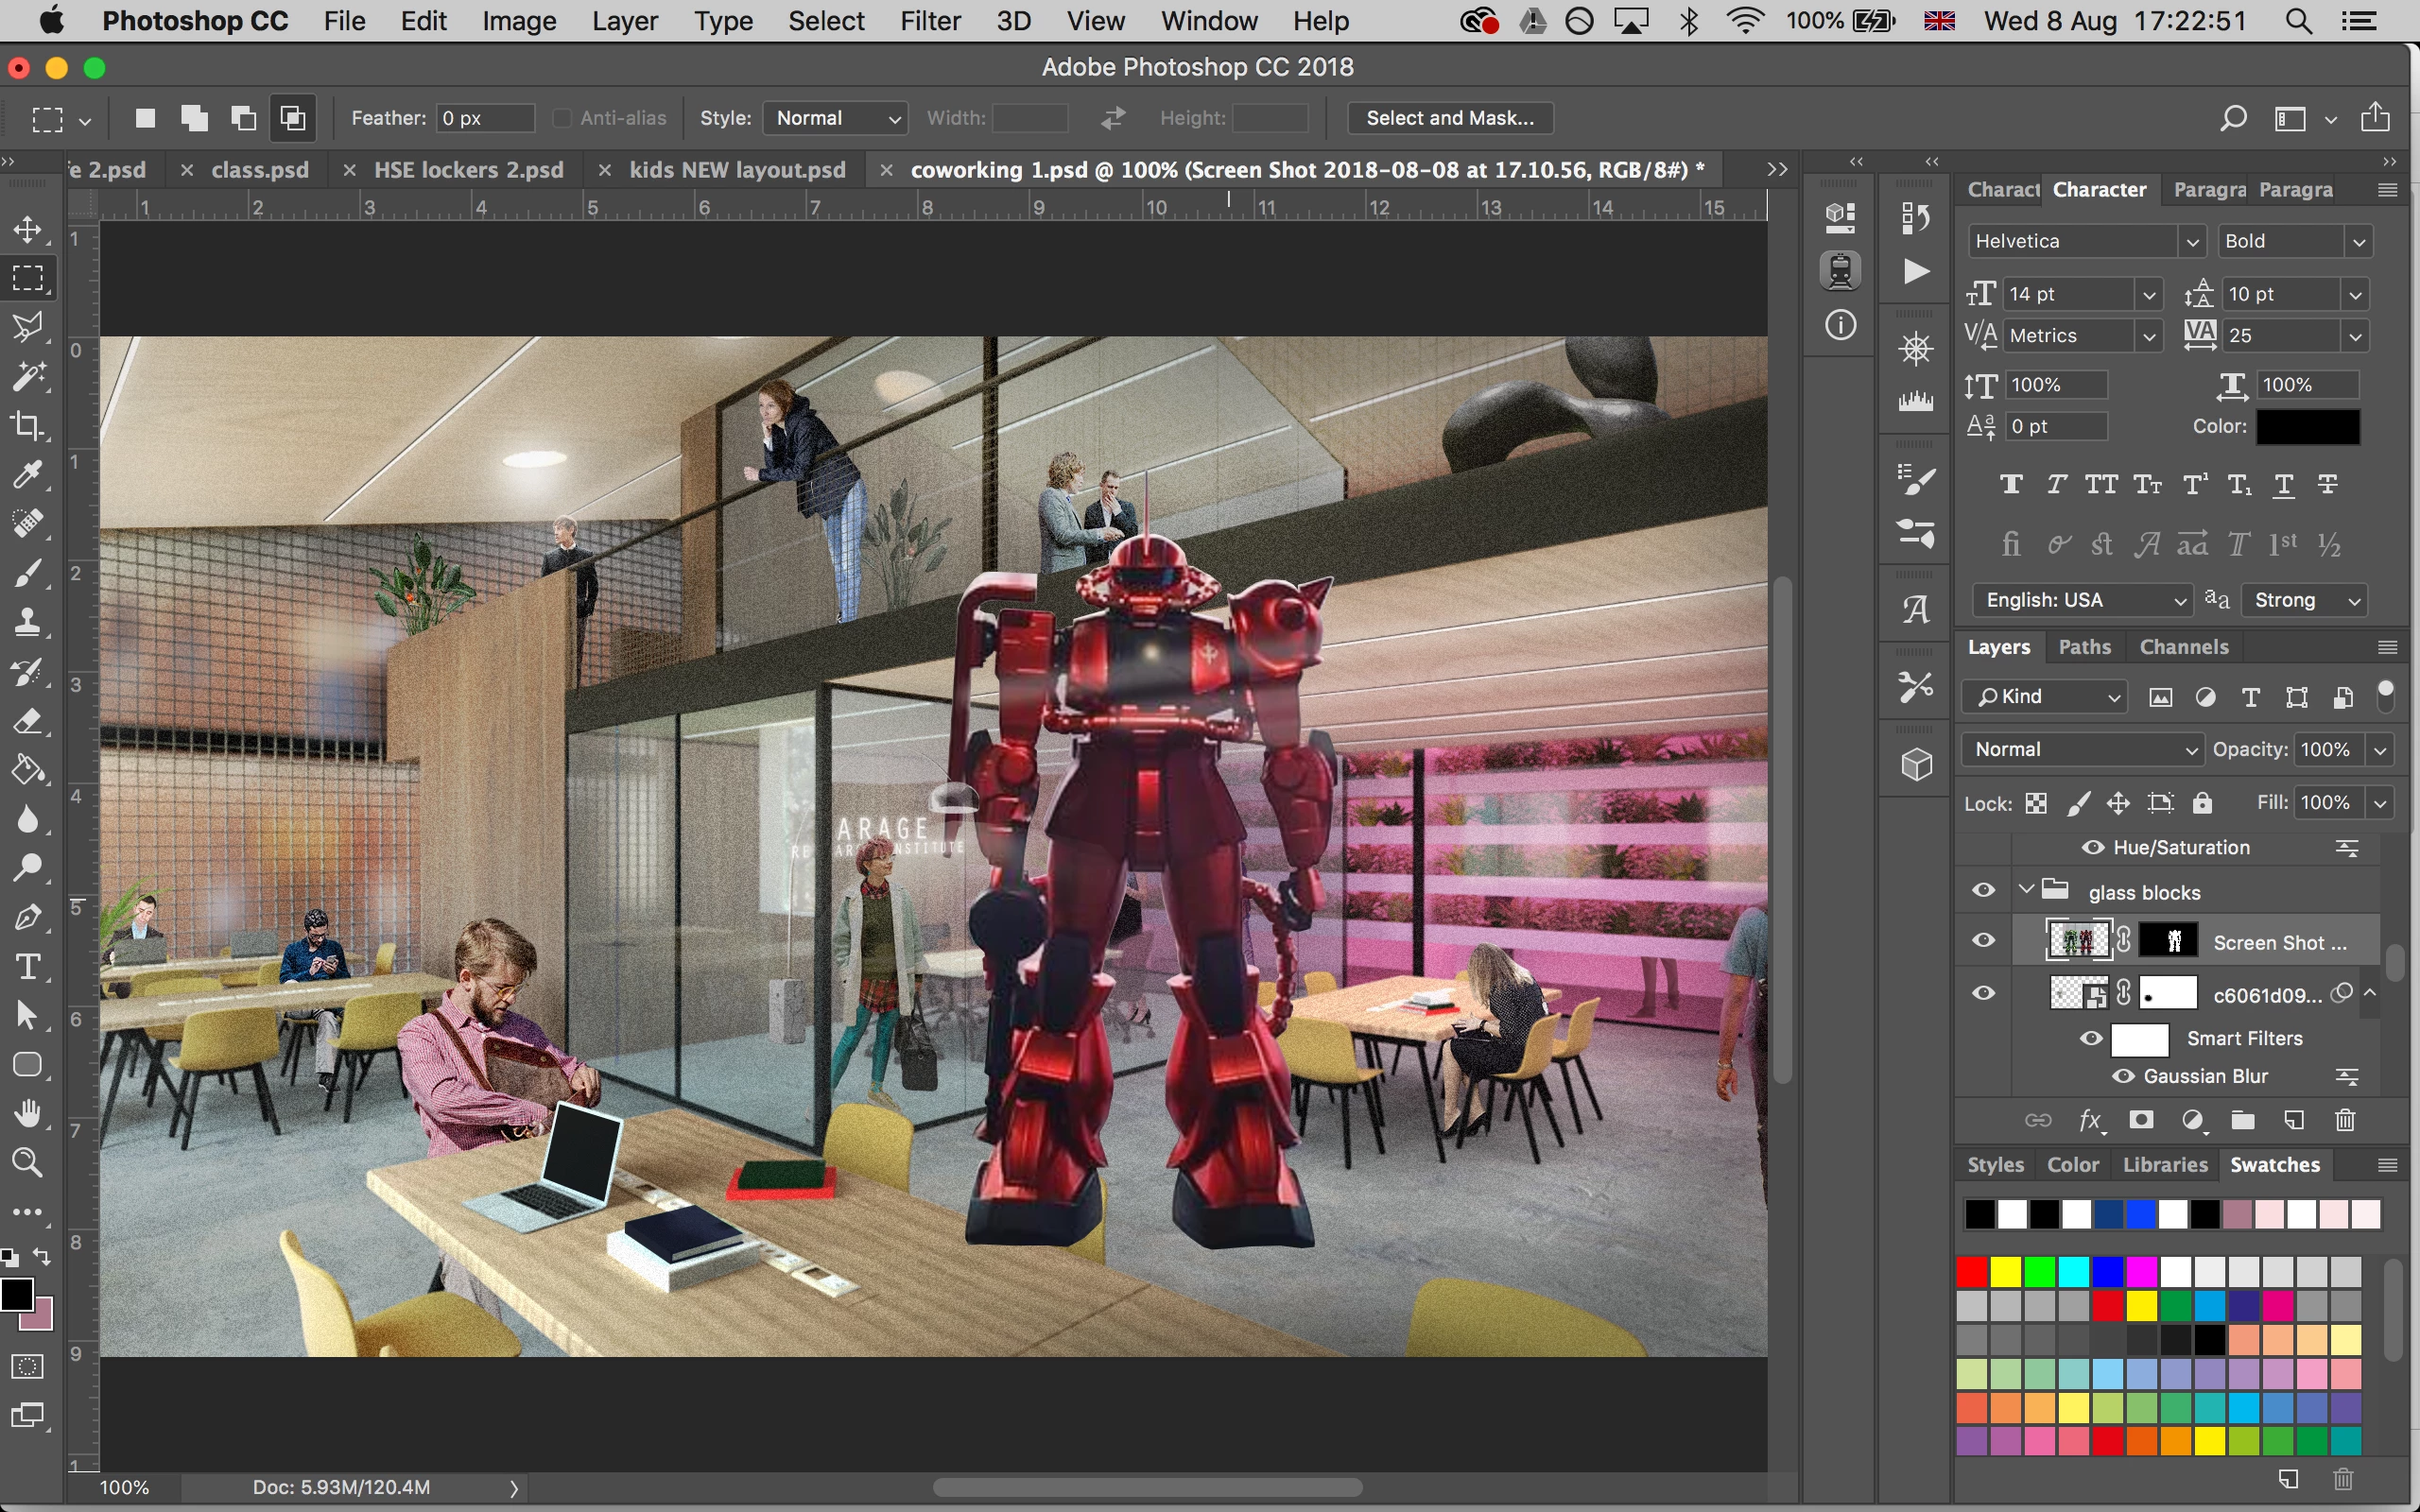Hide the glass blocks group
2420x1512 pixels.
1984,891
